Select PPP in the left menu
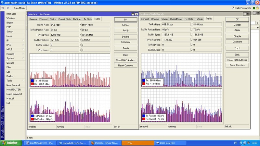The width and height of the screenshot is (260, 146). 9,27
